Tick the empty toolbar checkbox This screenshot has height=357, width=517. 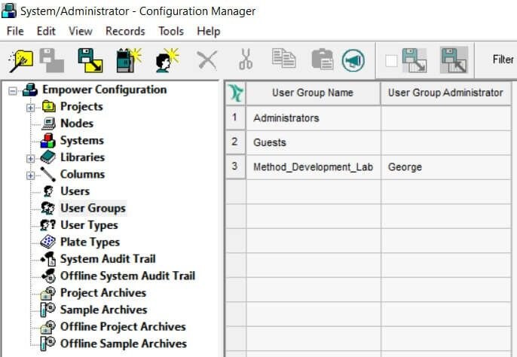(391, 61)
